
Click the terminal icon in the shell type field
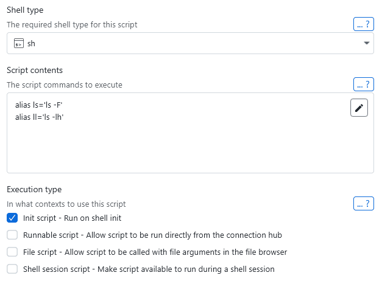18,44
